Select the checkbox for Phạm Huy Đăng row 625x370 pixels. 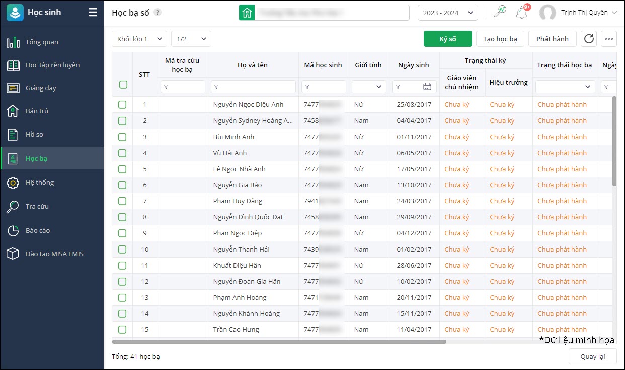pos(122,201)
